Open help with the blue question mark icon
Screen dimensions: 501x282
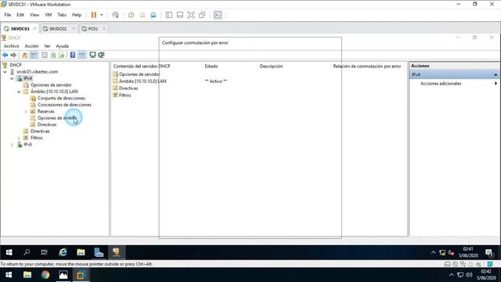point(73,55)
